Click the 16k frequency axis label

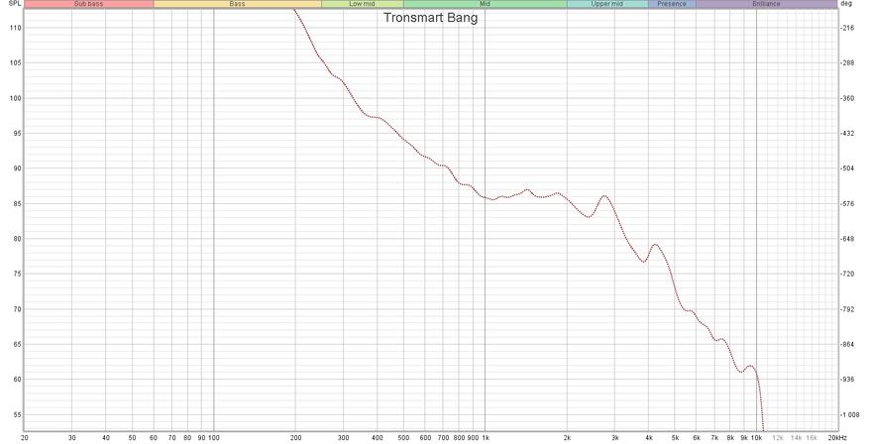coord(812,438)
